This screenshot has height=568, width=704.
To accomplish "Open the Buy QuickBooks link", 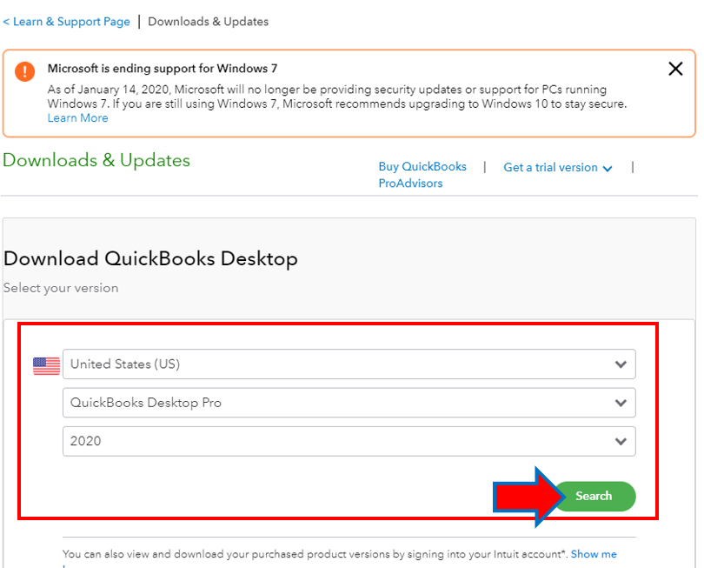I will [422, 167].
